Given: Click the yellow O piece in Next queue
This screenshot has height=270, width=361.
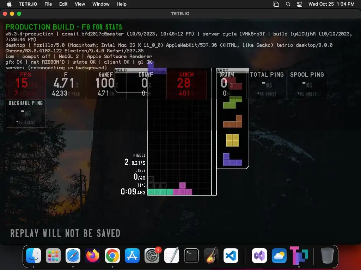Looking at the screenshot, I should [x=233, y=140].
